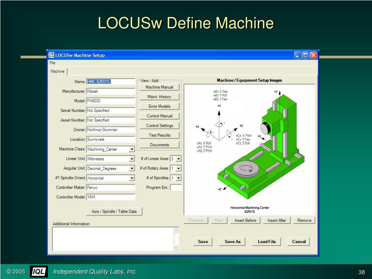The width and height of the screenshot is (372, 279).
Task: Open the Angular Unit dropdown
Action: click(132, 169)
